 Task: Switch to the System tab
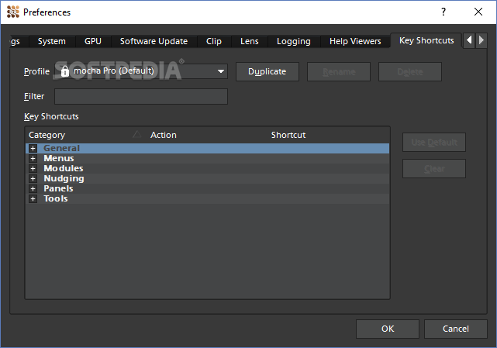point(52,41)
